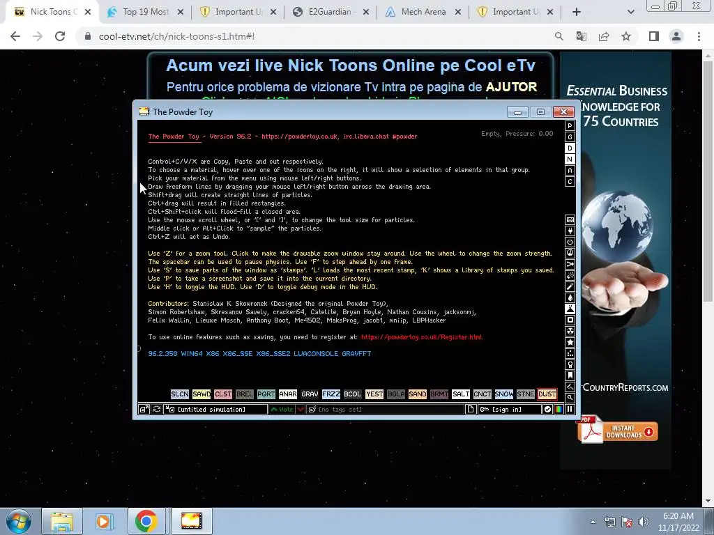Toggle the N Newtonian gravity option
The height and width of the screenshot is (535, 714).
(x=570, y=160)
